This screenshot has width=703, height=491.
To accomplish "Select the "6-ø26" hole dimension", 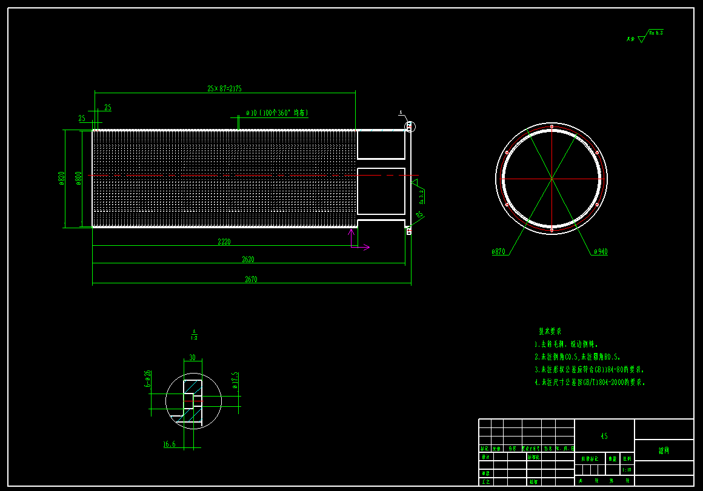I will 147,379.
